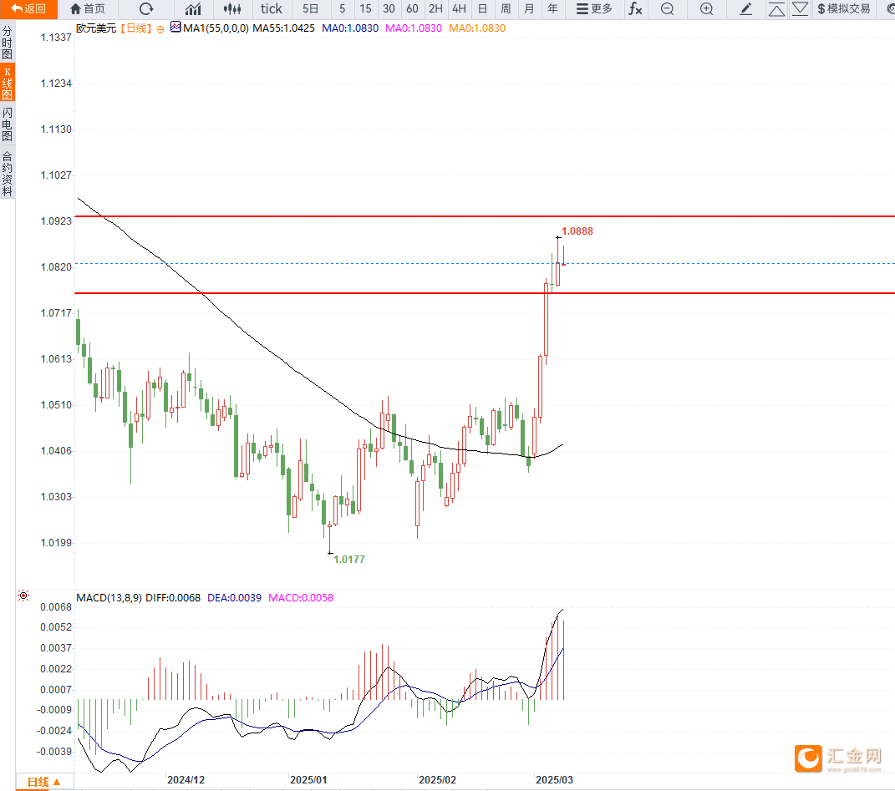Screen dimensions: 895x791
Task: Select the 年 yearly timeframe
Action: [x=552, y=8]
